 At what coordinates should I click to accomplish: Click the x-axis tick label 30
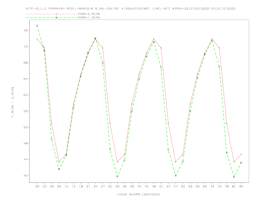[110, 186]
